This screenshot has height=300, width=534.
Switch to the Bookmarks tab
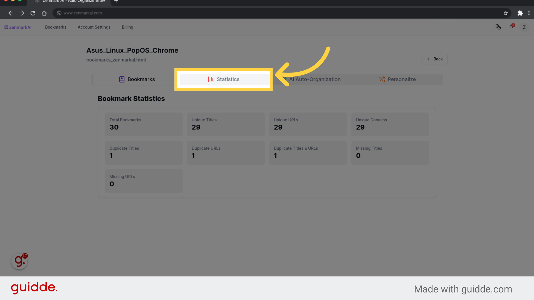[x=137, y=79]
